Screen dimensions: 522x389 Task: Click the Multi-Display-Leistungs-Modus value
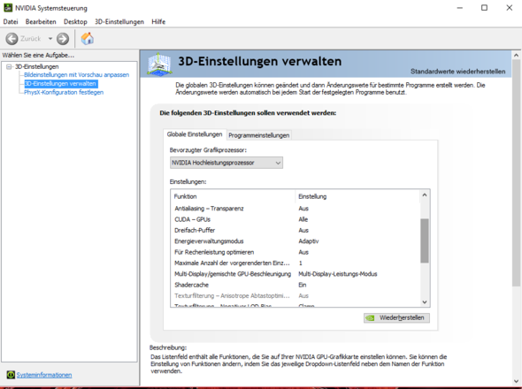click(x=338, y=274)
